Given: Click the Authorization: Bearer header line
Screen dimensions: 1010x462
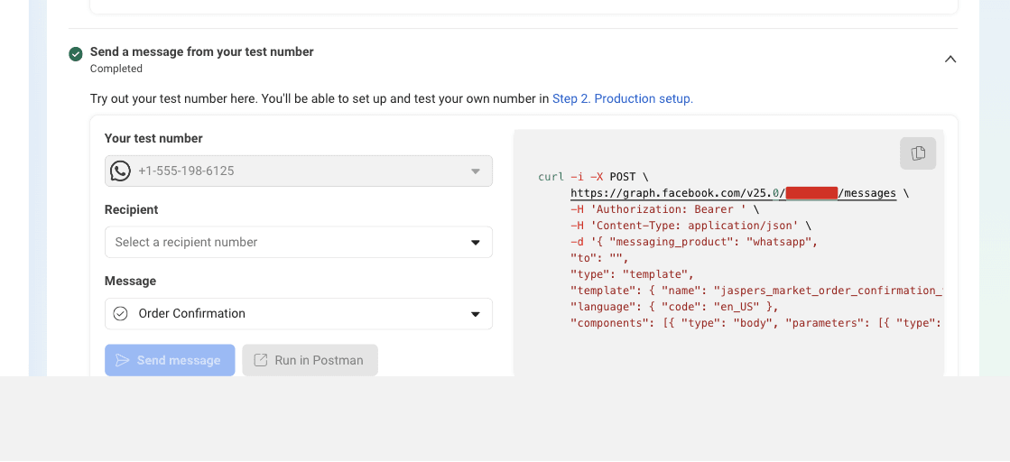Looking at the screenshot, I should click(664, 209).
